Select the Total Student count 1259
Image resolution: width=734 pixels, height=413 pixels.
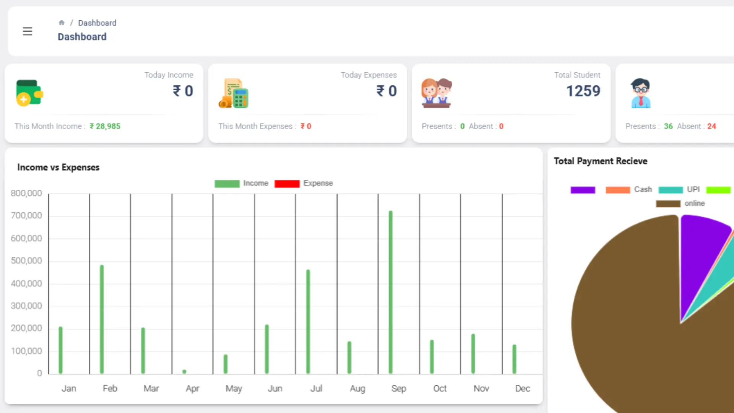click(583, 91)
